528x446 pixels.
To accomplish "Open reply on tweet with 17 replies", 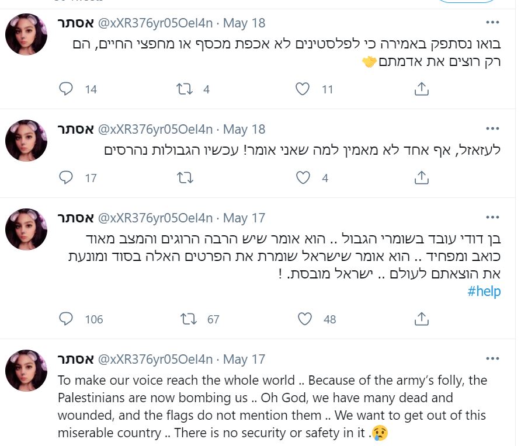I will (x=66, y=177).
